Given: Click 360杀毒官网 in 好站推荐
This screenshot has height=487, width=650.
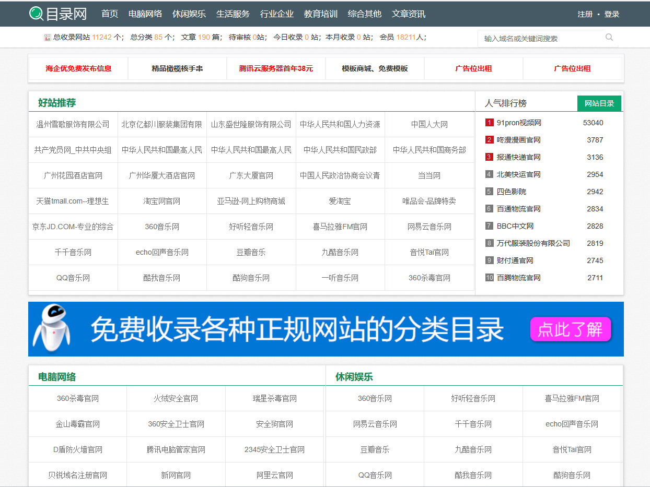Looking at the screenshot, I should pos(430,278).
